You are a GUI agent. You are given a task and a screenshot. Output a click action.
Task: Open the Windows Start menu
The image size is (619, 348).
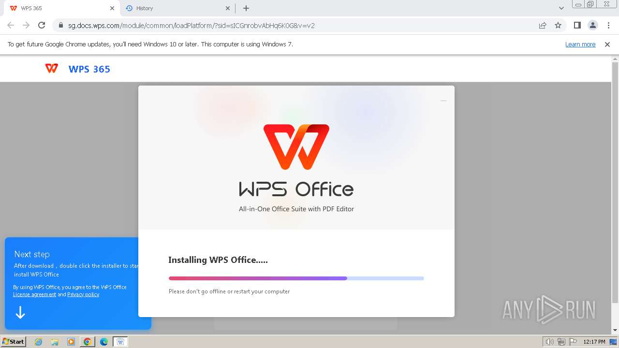point(14,342)
